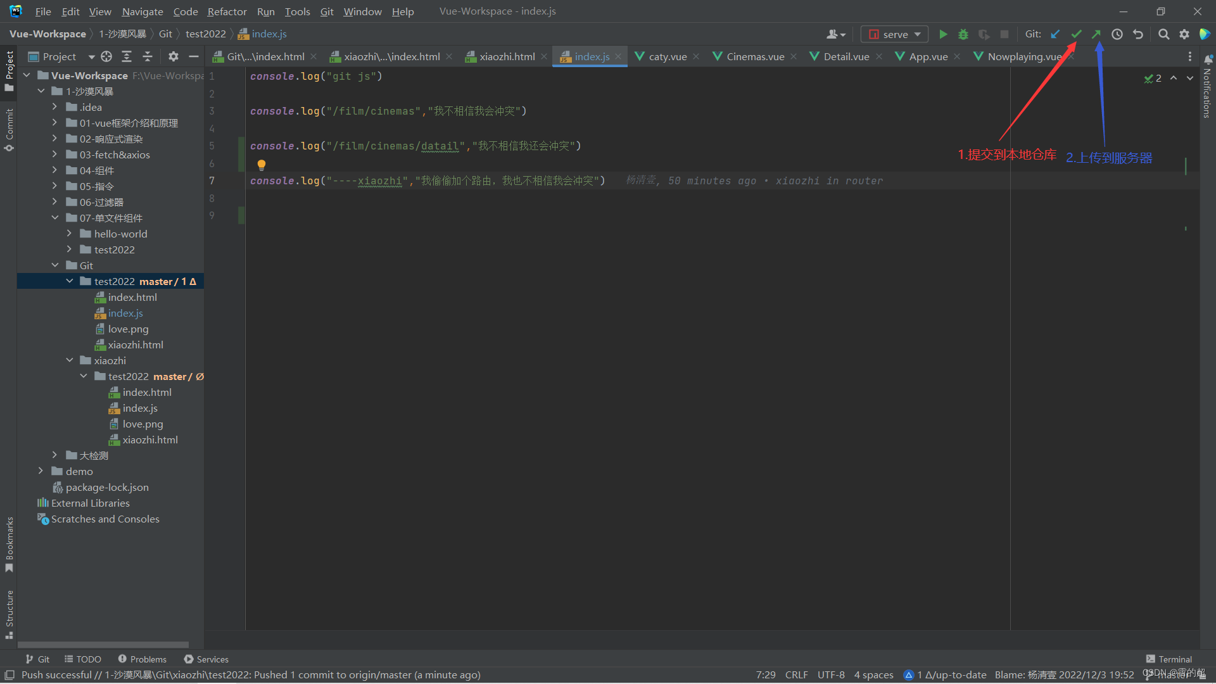This screenshot has width=1216, height=684.
Task: Click the Git Rollback icon
Action: [1138, 34]
